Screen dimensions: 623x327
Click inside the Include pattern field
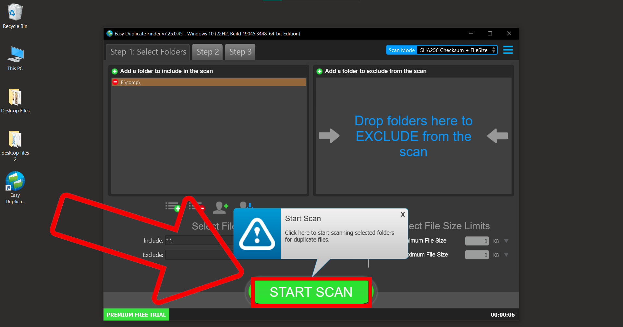tap(195, 240)
